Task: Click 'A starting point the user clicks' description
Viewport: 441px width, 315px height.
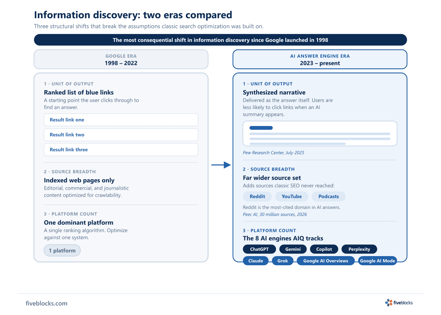Action: pyautogui.click(x=91, y=104)
